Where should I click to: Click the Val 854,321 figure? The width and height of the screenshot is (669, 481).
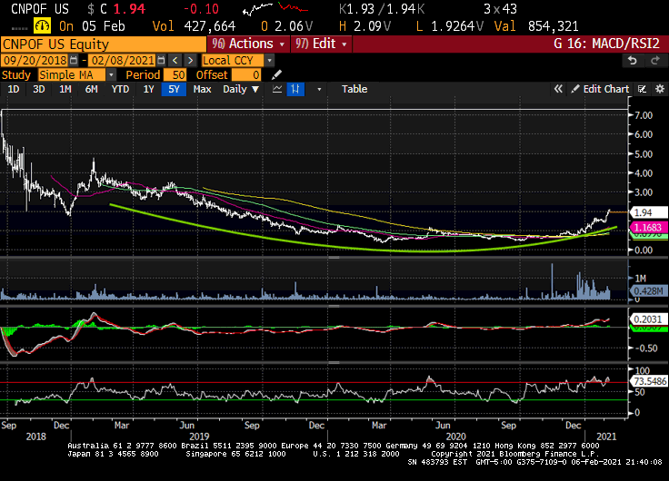coord(553,26)
